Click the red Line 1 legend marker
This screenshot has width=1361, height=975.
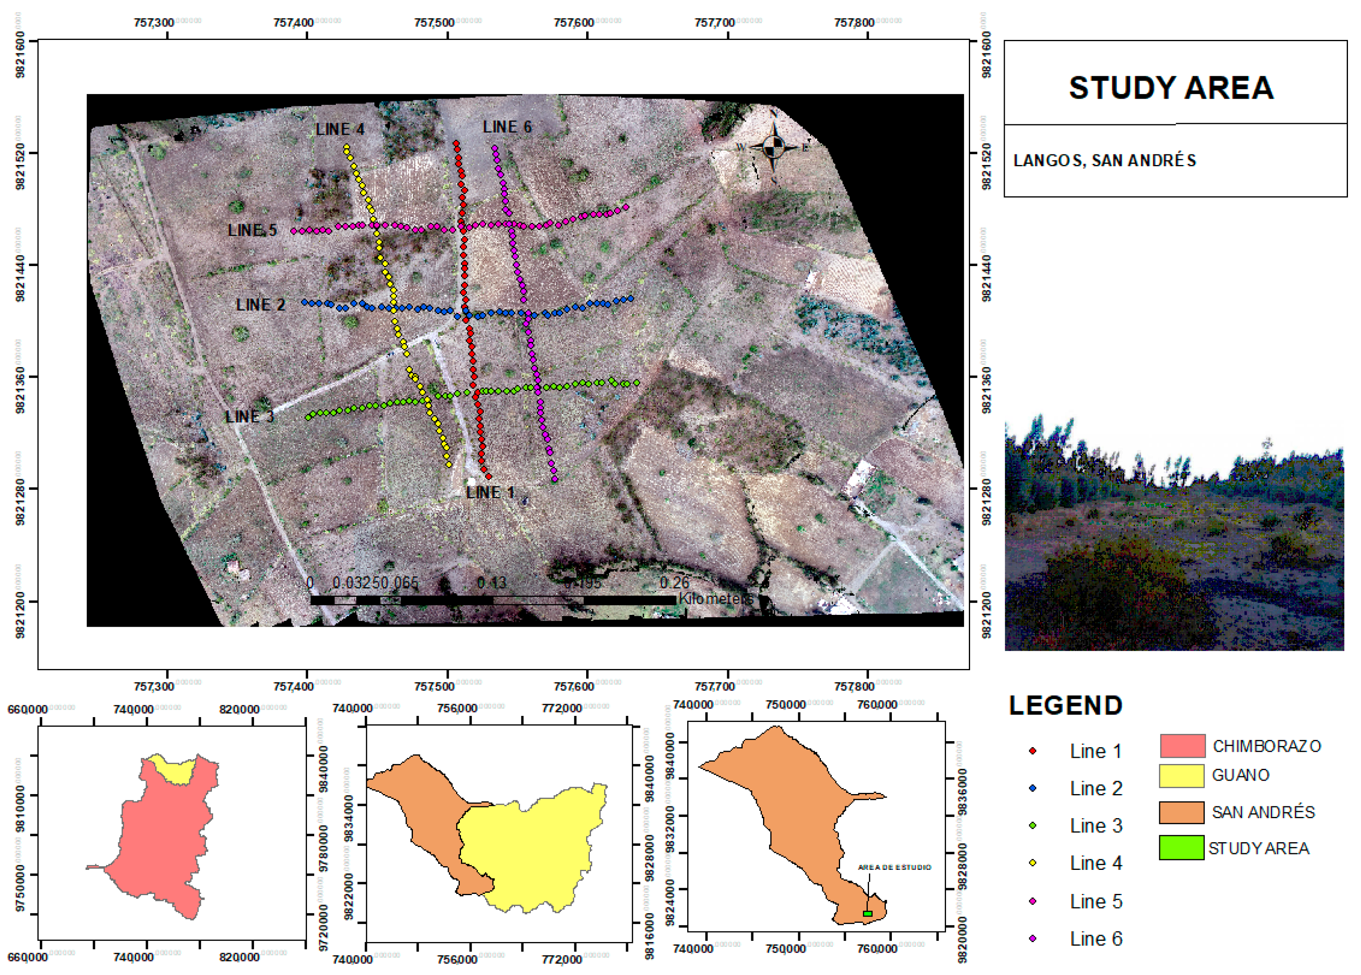click(1033, 751)
